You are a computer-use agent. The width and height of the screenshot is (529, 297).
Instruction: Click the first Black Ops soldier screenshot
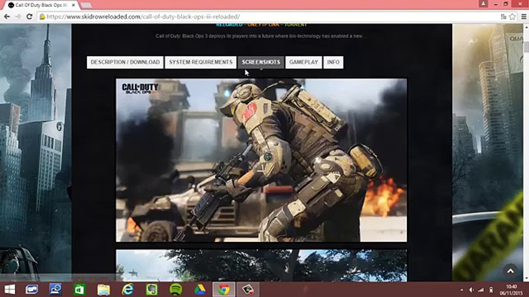pyautogui.click(x=261, y=160)
